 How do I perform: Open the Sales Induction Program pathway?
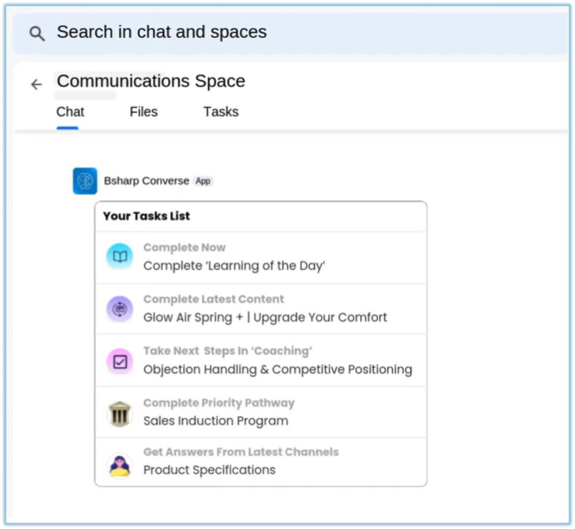(216, 420)
